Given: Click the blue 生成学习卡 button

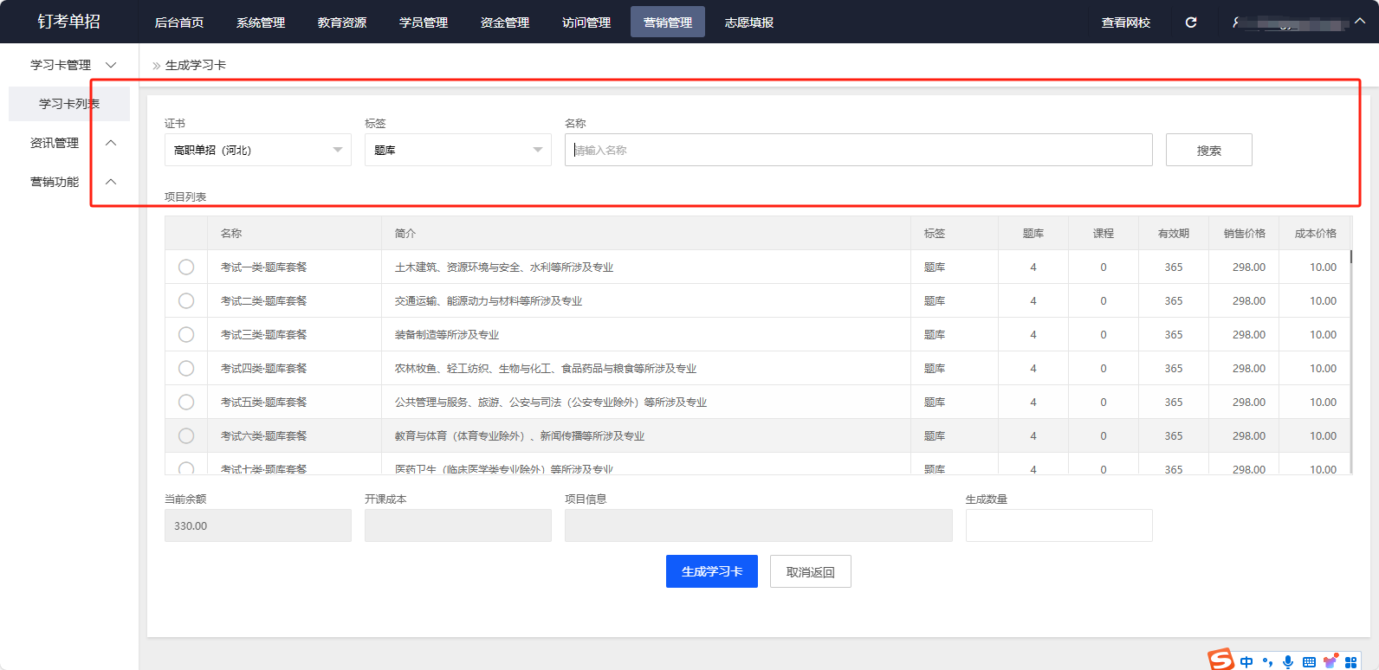Looking at the screenshot, I should (x=712, y=571).
